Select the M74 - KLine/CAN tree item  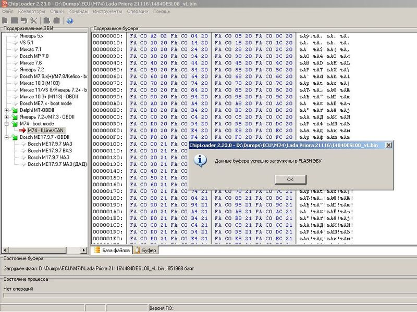pyautogui.click(x=46, y=131)
